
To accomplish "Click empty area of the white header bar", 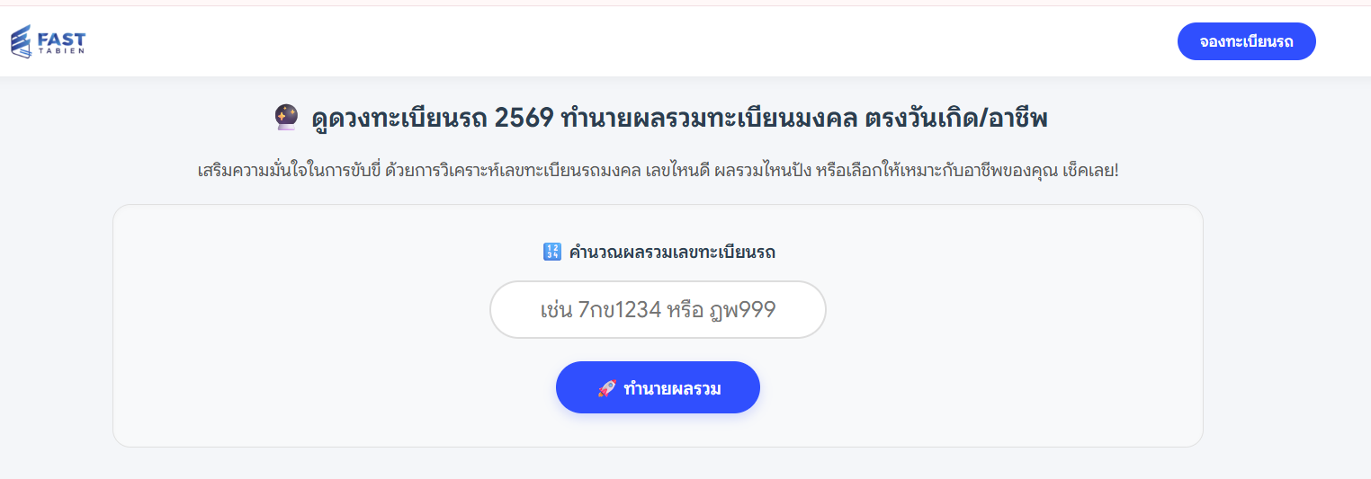I will 630,41.
